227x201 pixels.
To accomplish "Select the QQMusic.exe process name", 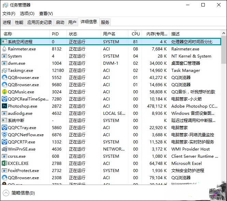I will click(x=21, y=92).
